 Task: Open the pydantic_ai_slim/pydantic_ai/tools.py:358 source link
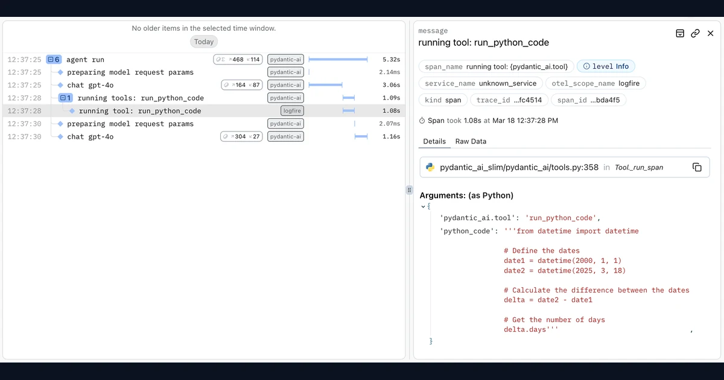(519, 167)
